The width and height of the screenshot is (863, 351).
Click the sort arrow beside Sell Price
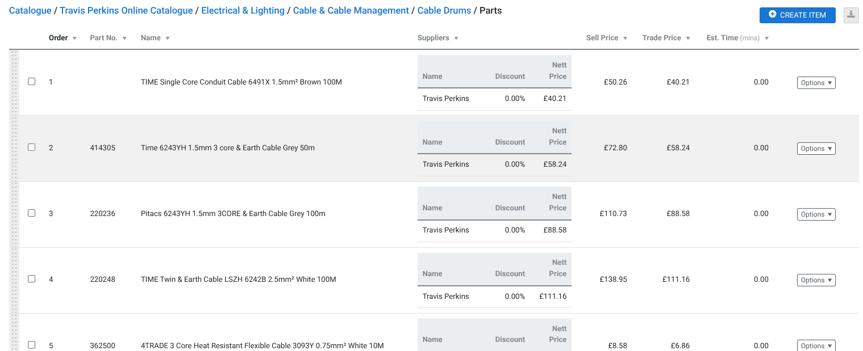pyautogui.click(x=625, y=38)
